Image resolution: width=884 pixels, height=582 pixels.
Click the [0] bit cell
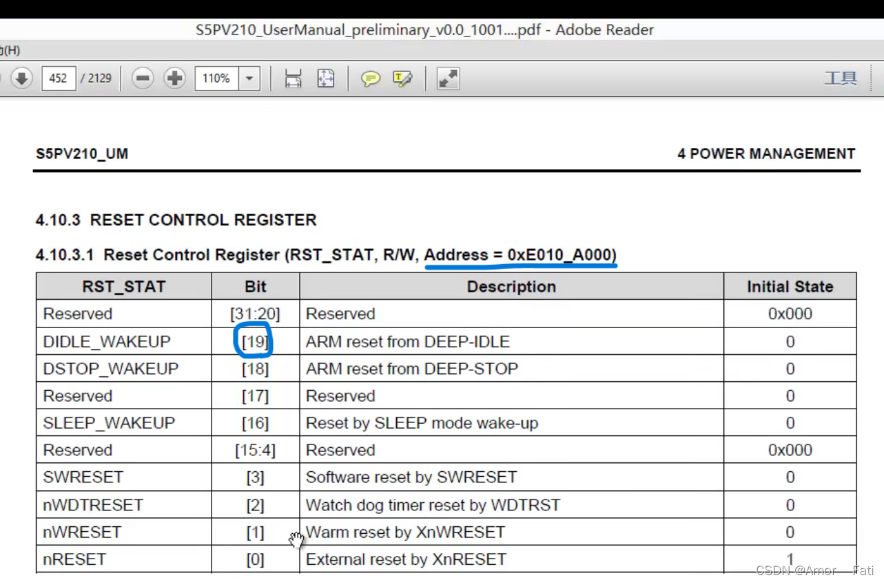tap(255, 559)
